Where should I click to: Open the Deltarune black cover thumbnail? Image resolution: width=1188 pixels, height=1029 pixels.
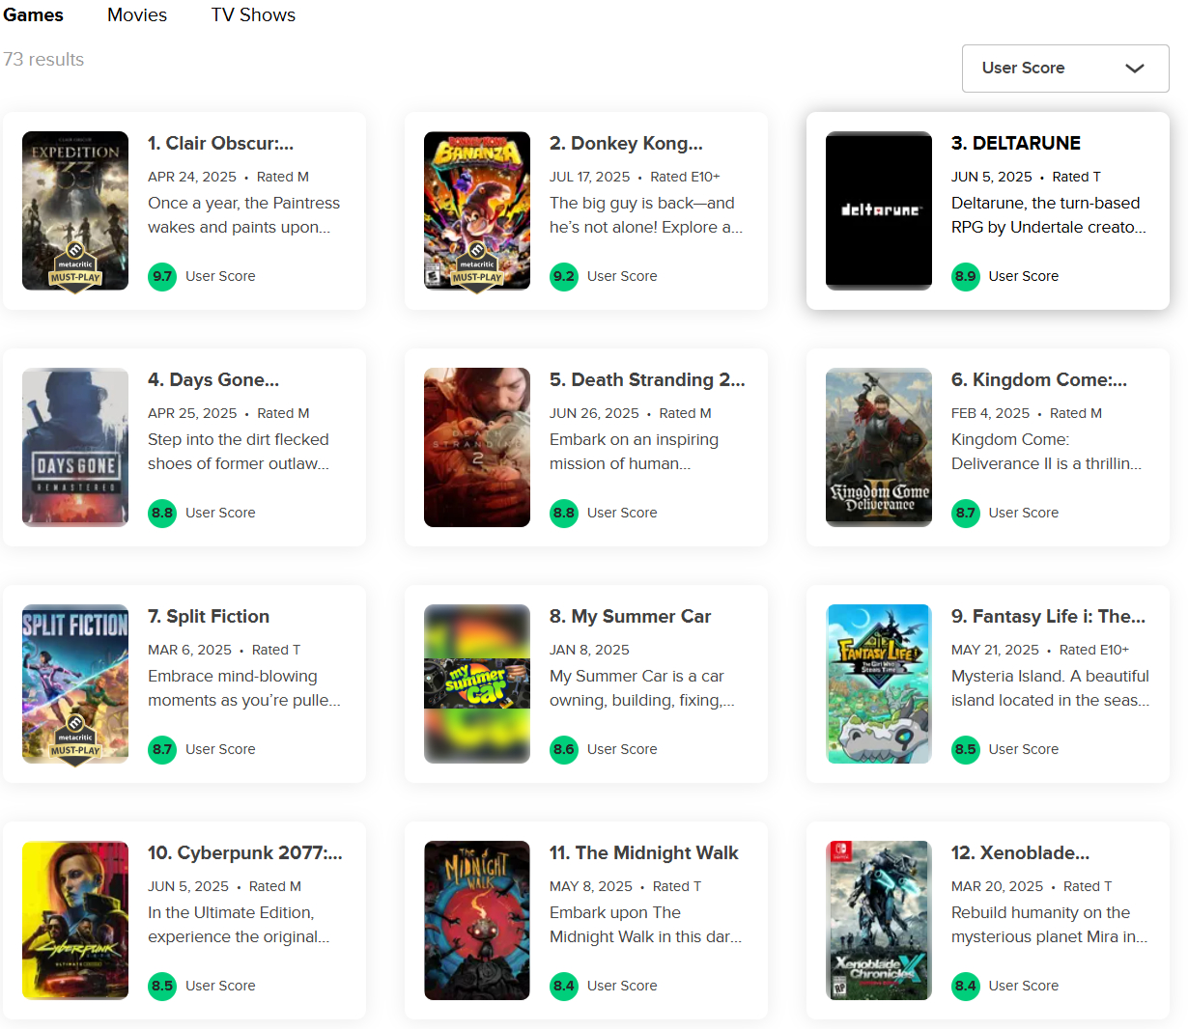(x=879, y=210)
